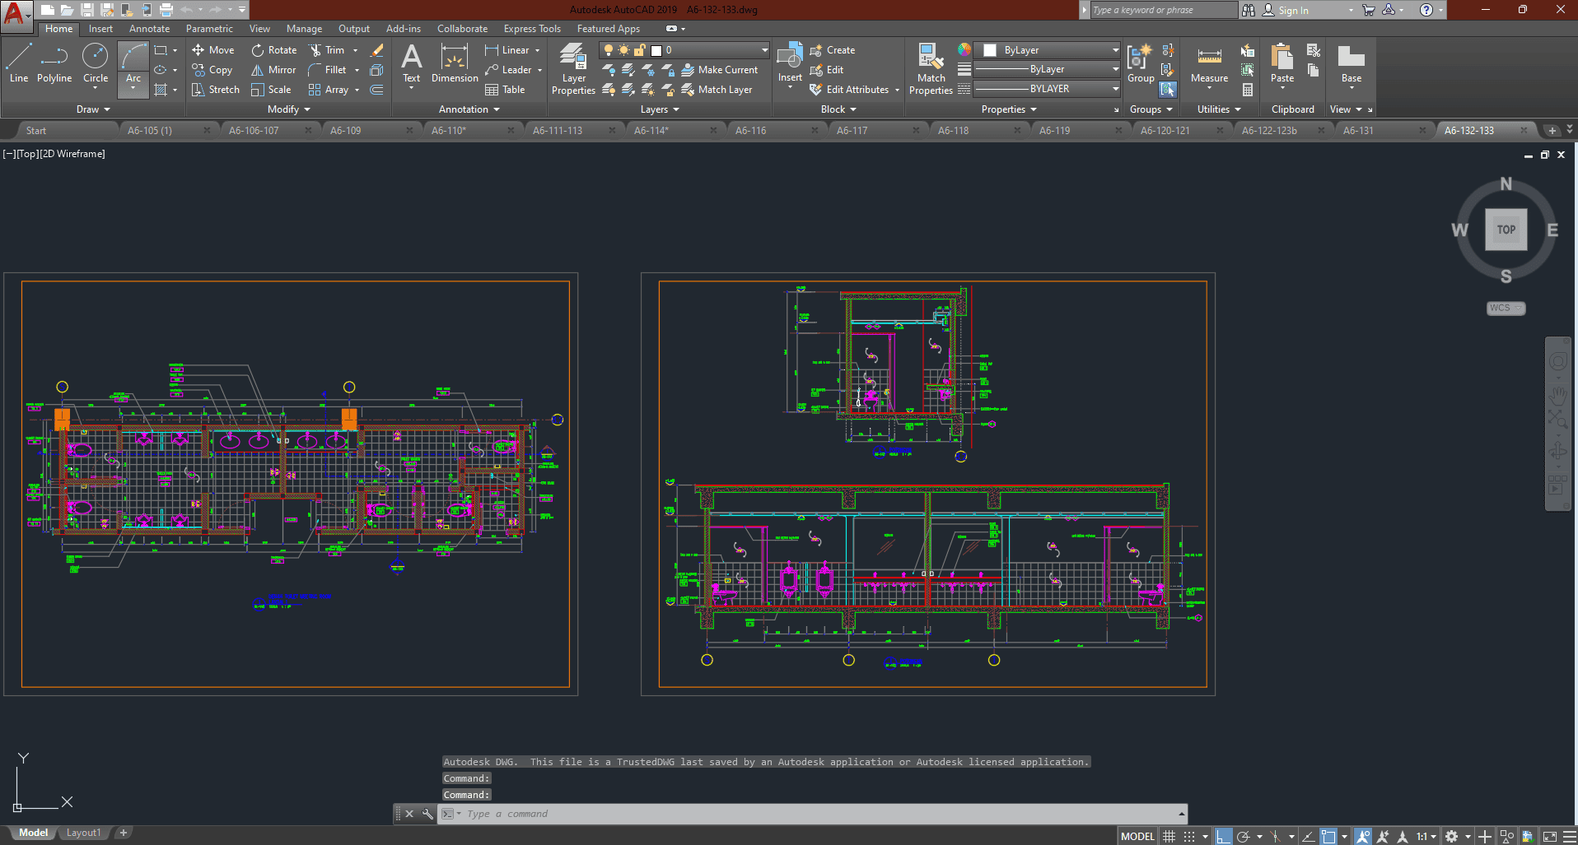Viewport: 1578px width, 845px height.
Task: Toggle drawing grid display in status bar
Action: (1169, 836)
